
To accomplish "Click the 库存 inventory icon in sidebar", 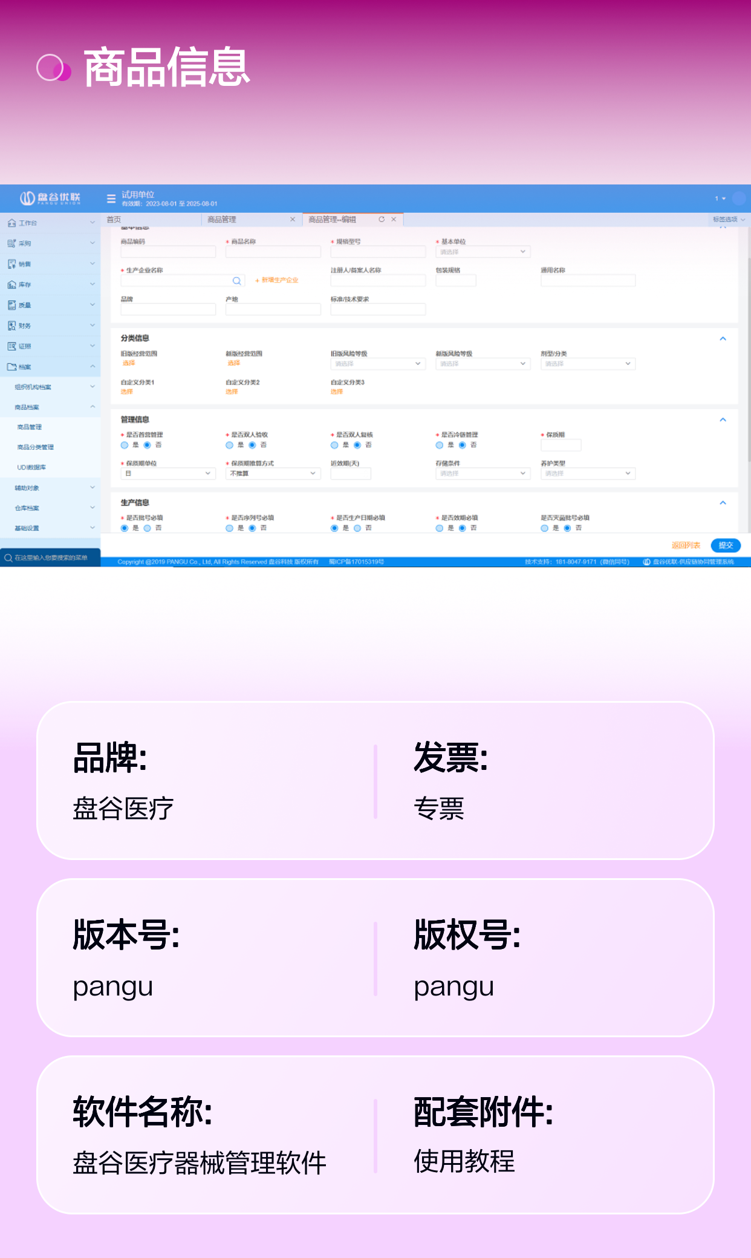I will click(x=11, y=284).
